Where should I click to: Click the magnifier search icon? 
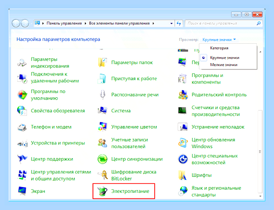tap(259, 23)
